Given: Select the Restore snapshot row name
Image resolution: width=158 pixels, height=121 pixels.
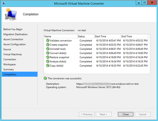Looking at the screenshot, I should 60,57.
